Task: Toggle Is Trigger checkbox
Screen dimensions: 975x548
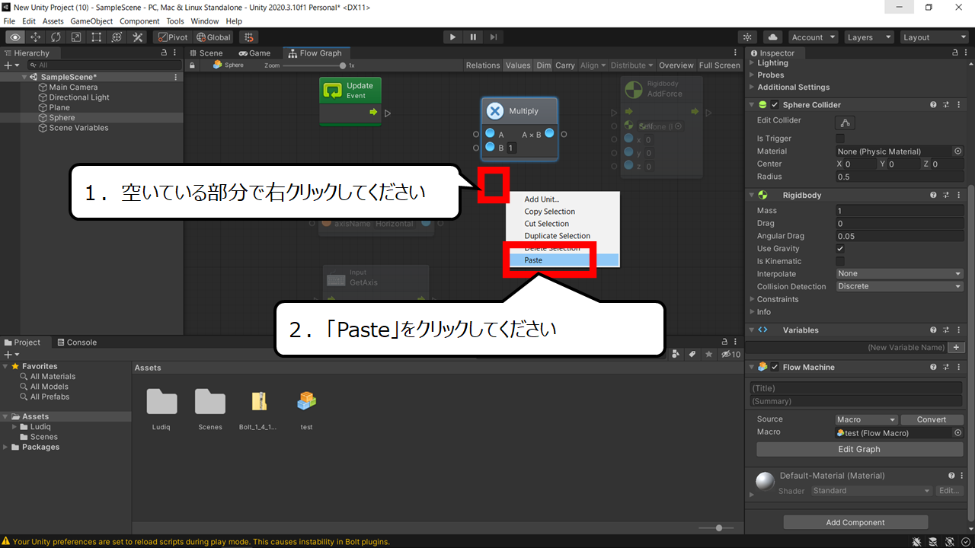Action: pyautogui.click(x=840, y=139)
